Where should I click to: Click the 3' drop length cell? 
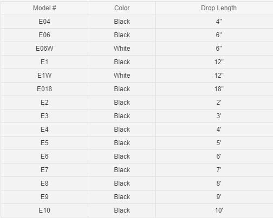(x=214, y=116)
